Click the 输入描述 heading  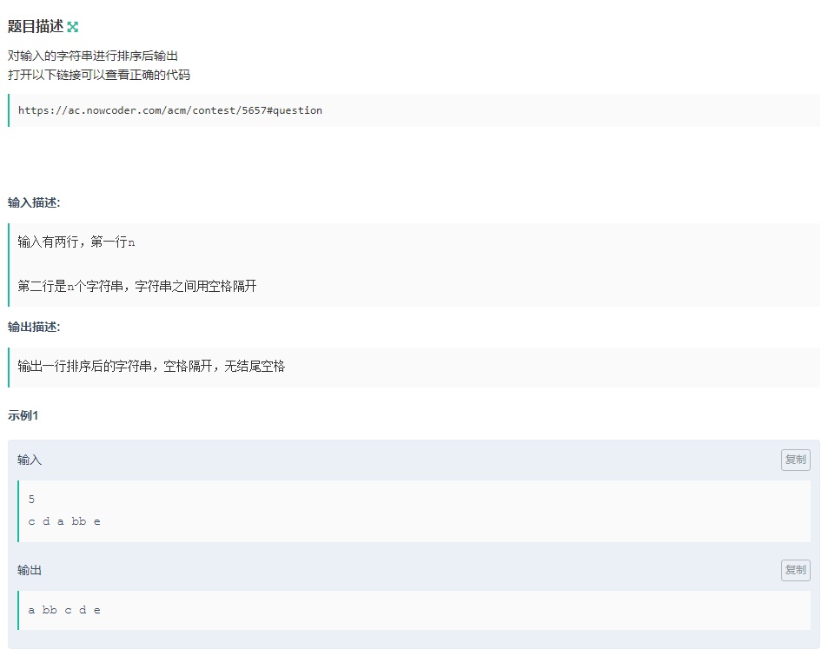pos(34,202)
